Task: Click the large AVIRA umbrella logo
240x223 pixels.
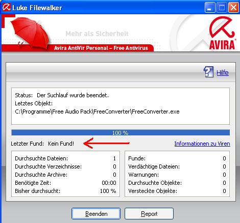Action: pos(222,33)
